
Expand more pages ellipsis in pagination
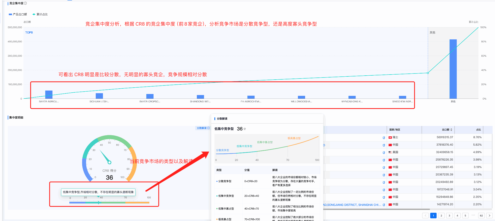(473, 215)
